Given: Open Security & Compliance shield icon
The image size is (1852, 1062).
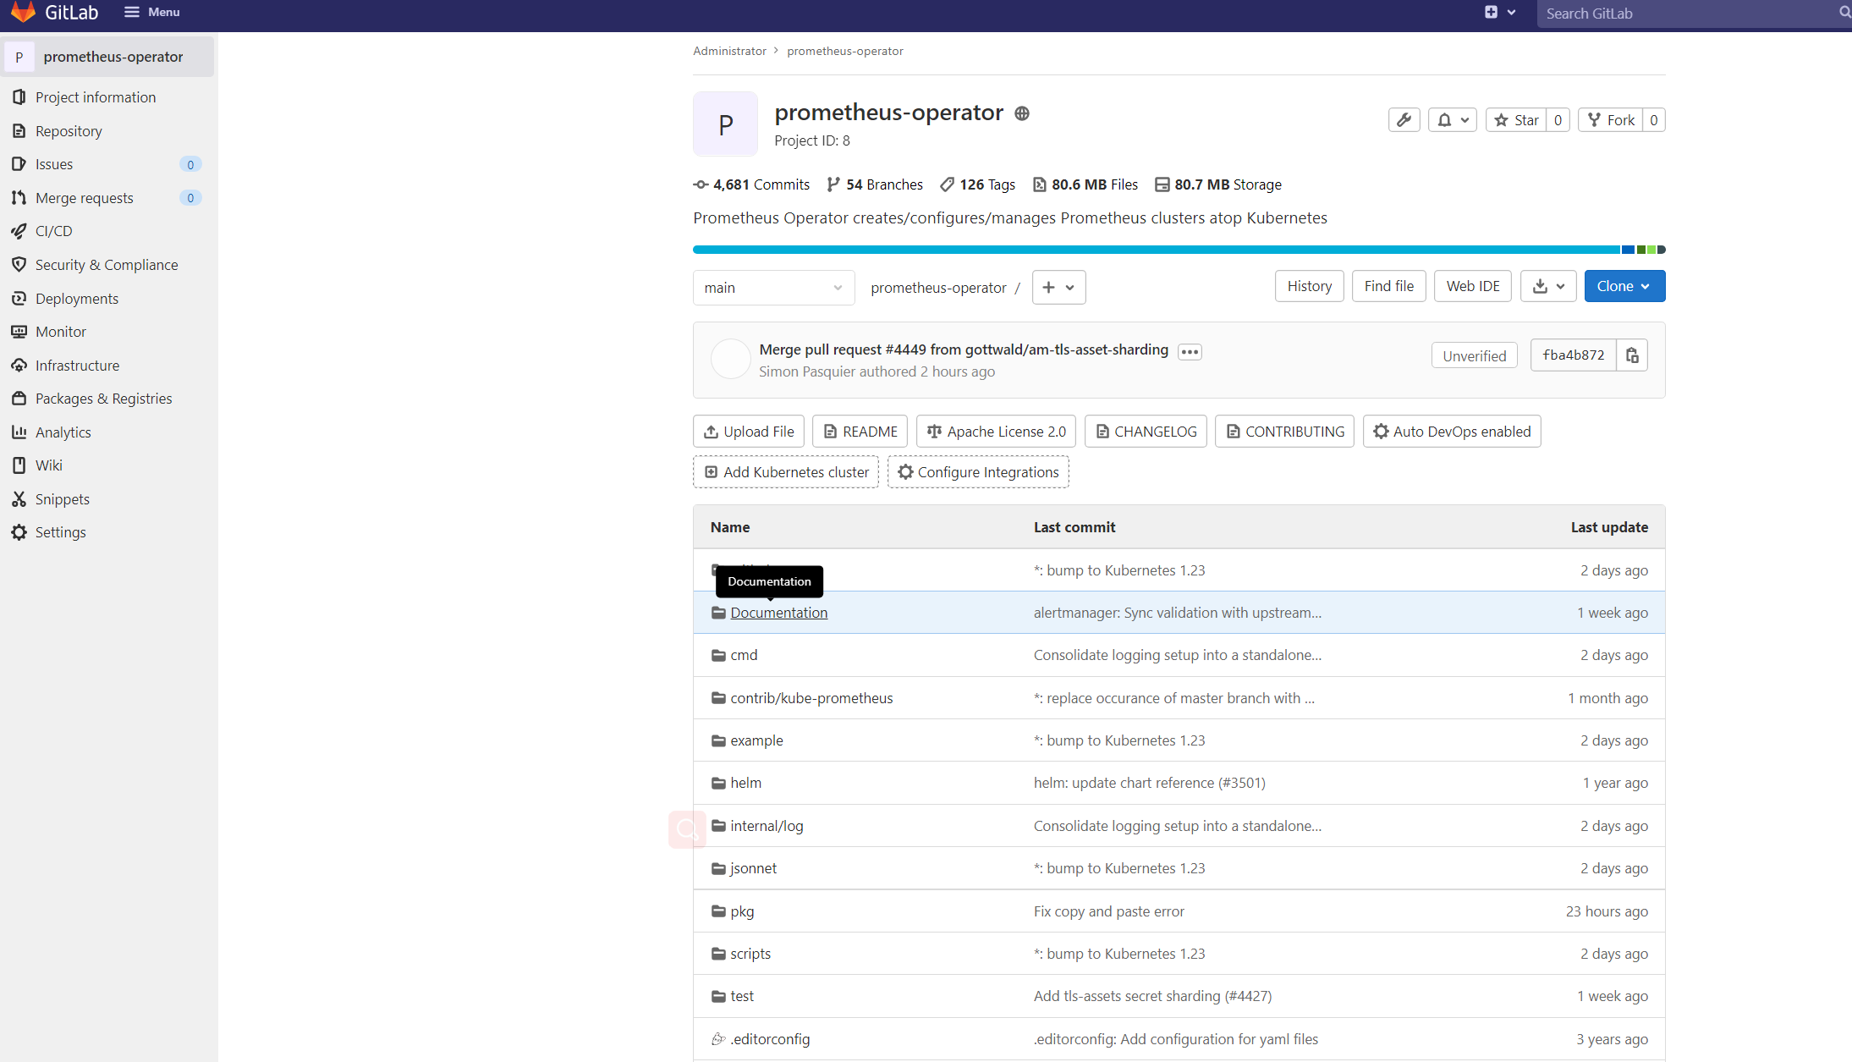Looking at the screenshot, I should coord(19,265).
